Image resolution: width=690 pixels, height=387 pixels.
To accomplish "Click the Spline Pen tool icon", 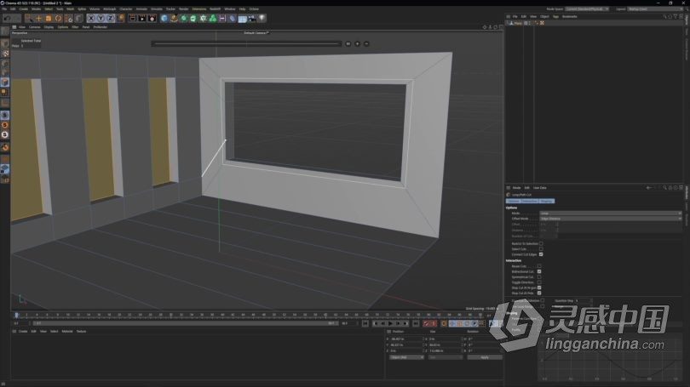I will pos(175,19).
